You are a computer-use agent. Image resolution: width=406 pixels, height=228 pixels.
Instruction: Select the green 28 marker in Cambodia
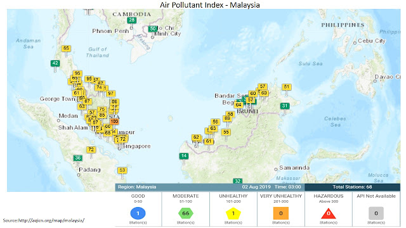point(131,20)
